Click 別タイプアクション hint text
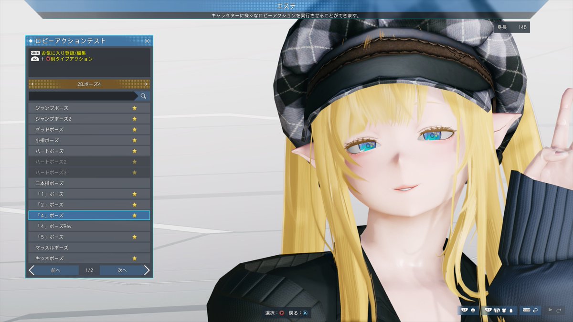 [72, 59]
